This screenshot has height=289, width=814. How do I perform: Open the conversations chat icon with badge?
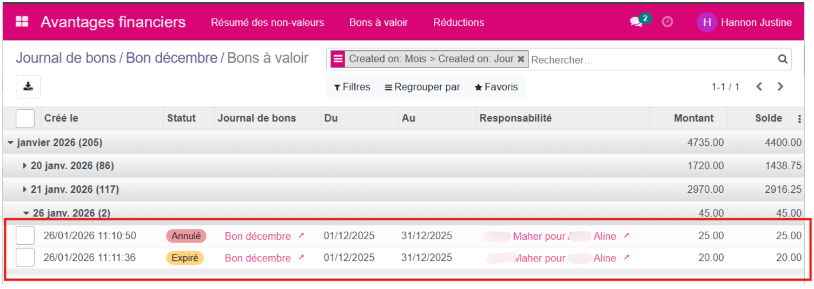coord(637,22)
